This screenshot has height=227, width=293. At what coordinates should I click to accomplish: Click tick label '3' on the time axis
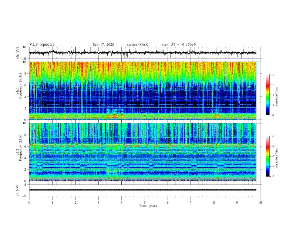tap(98, 203)
